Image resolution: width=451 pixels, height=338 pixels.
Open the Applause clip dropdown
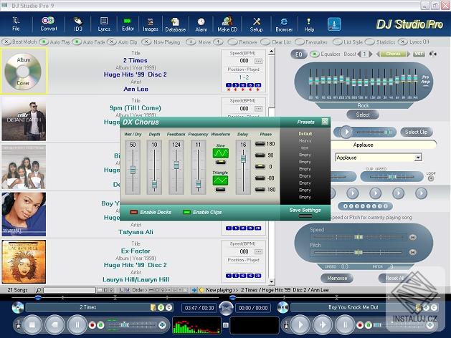coord(417,158)
